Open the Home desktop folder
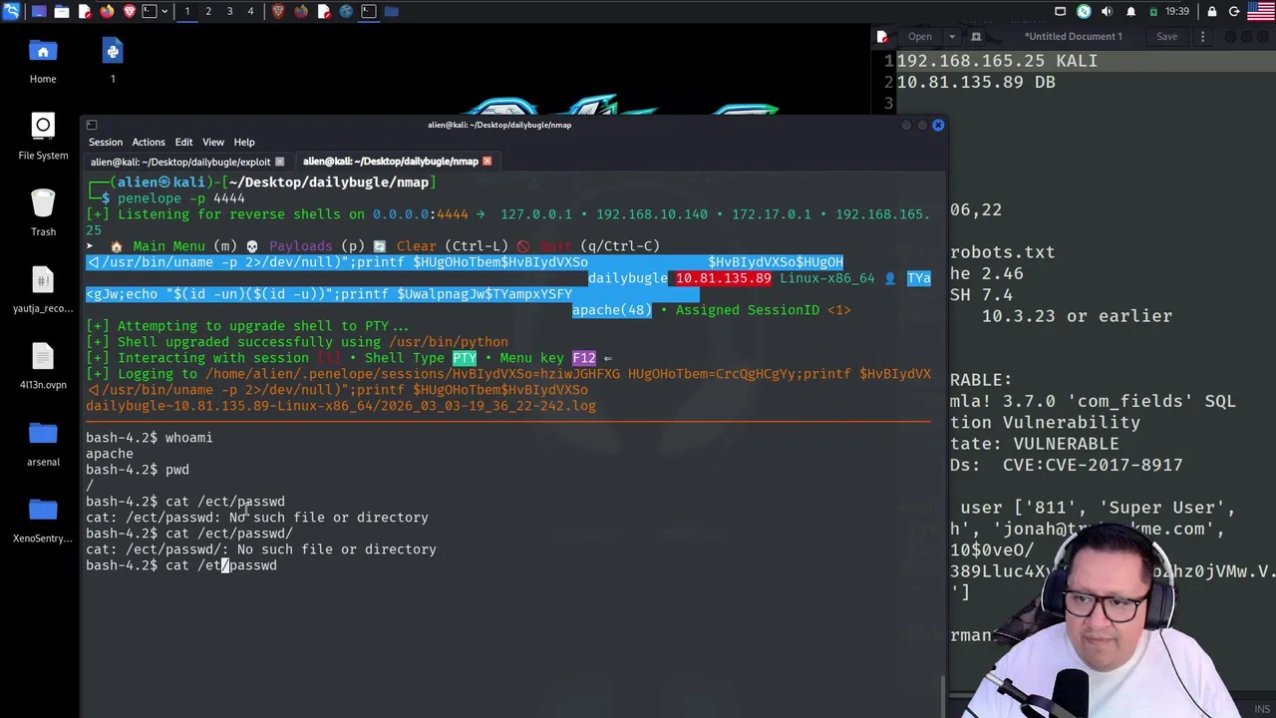Viewport: 1276px width, 718px height. (x=43, y=58)
